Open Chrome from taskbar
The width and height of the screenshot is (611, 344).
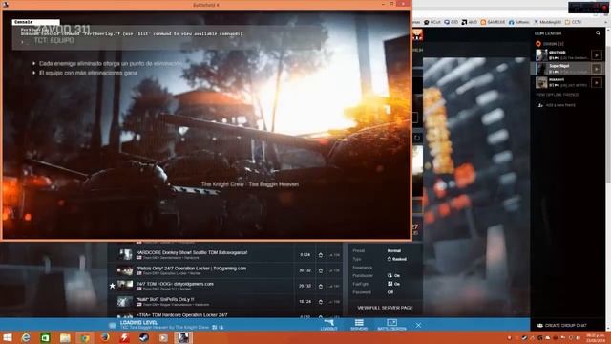point(85,337)
